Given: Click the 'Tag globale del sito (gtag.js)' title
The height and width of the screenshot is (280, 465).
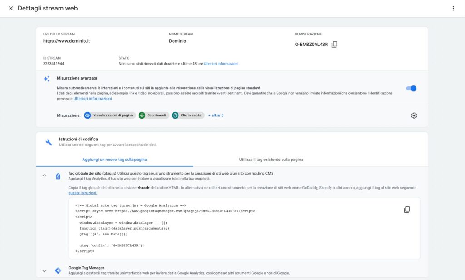Looking at the screenshot, I should pyautogui.click(x=92, y=173).
